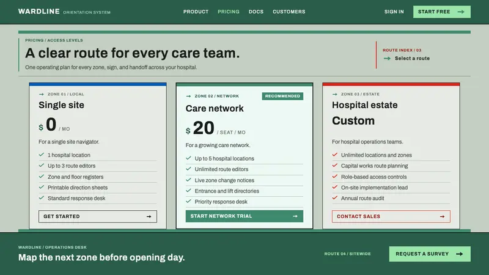
Task: Click the ROUTE INDEX / 03 label
Action: tap(402, 50)
